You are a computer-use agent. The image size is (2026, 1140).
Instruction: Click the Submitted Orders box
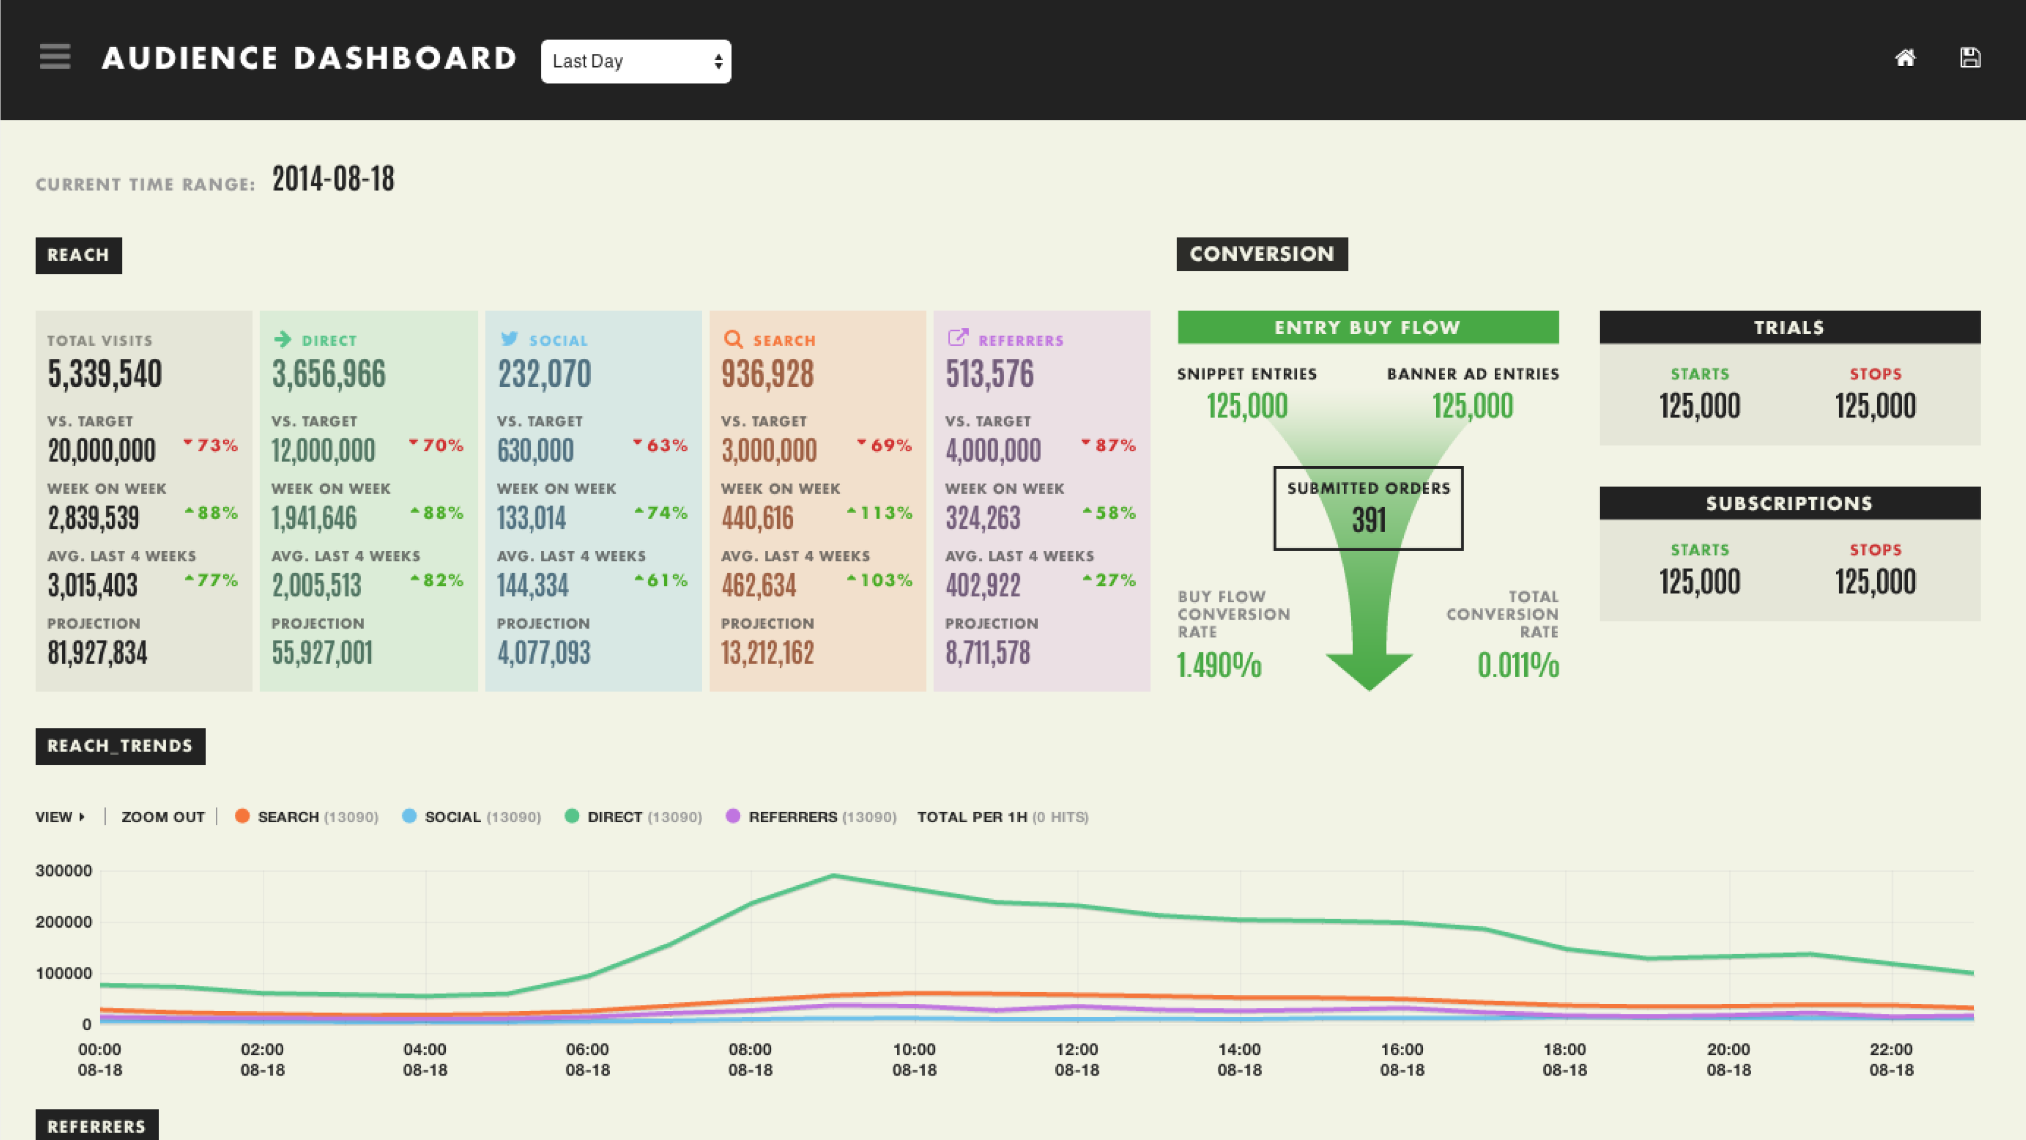tap(1368, 508)
